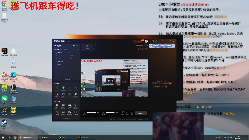This screenshot has width=249, height=140.
Task: Open the message icon in Douyu title bar
Action: click(x=153, y=41)
